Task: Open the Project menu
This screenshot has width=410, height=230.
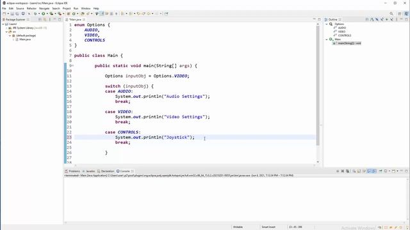Action: click(x=67, y=8)
